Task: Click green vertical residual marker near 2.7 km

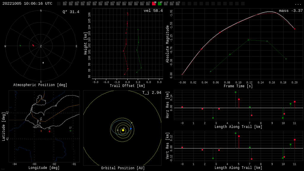Action: tap(213, 159)
